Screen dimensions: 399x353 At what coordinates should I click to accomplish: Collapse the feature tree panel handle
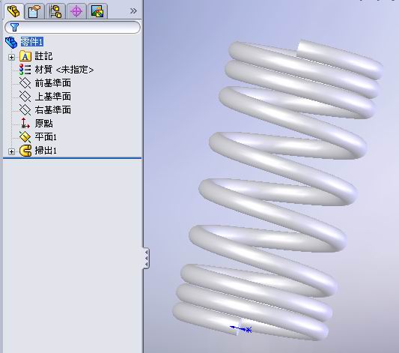click(x=146, y=259)
